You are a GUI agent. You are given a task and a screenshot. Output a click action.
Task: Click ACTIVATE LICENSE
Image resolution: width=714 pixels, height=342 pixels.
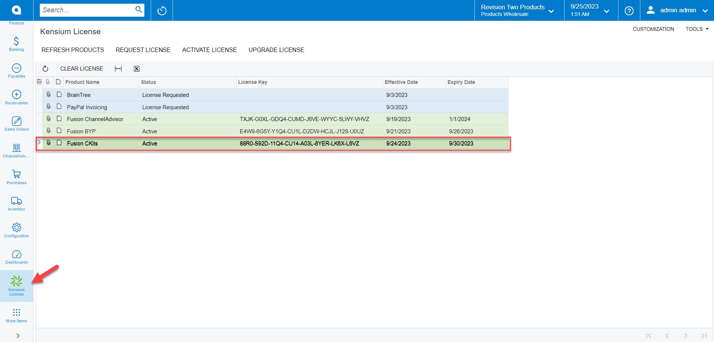[209, 50]
